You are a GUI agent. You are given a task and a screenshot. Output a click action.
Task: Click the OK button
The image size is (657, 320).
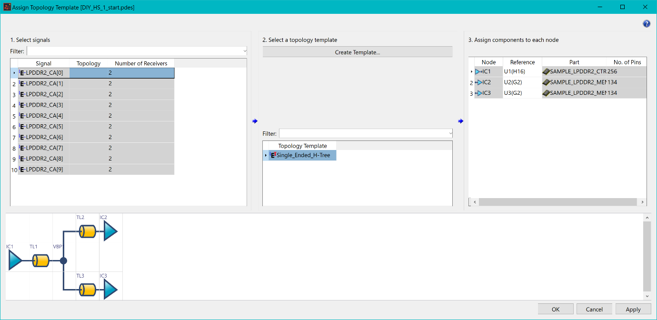tap(555, 309)
